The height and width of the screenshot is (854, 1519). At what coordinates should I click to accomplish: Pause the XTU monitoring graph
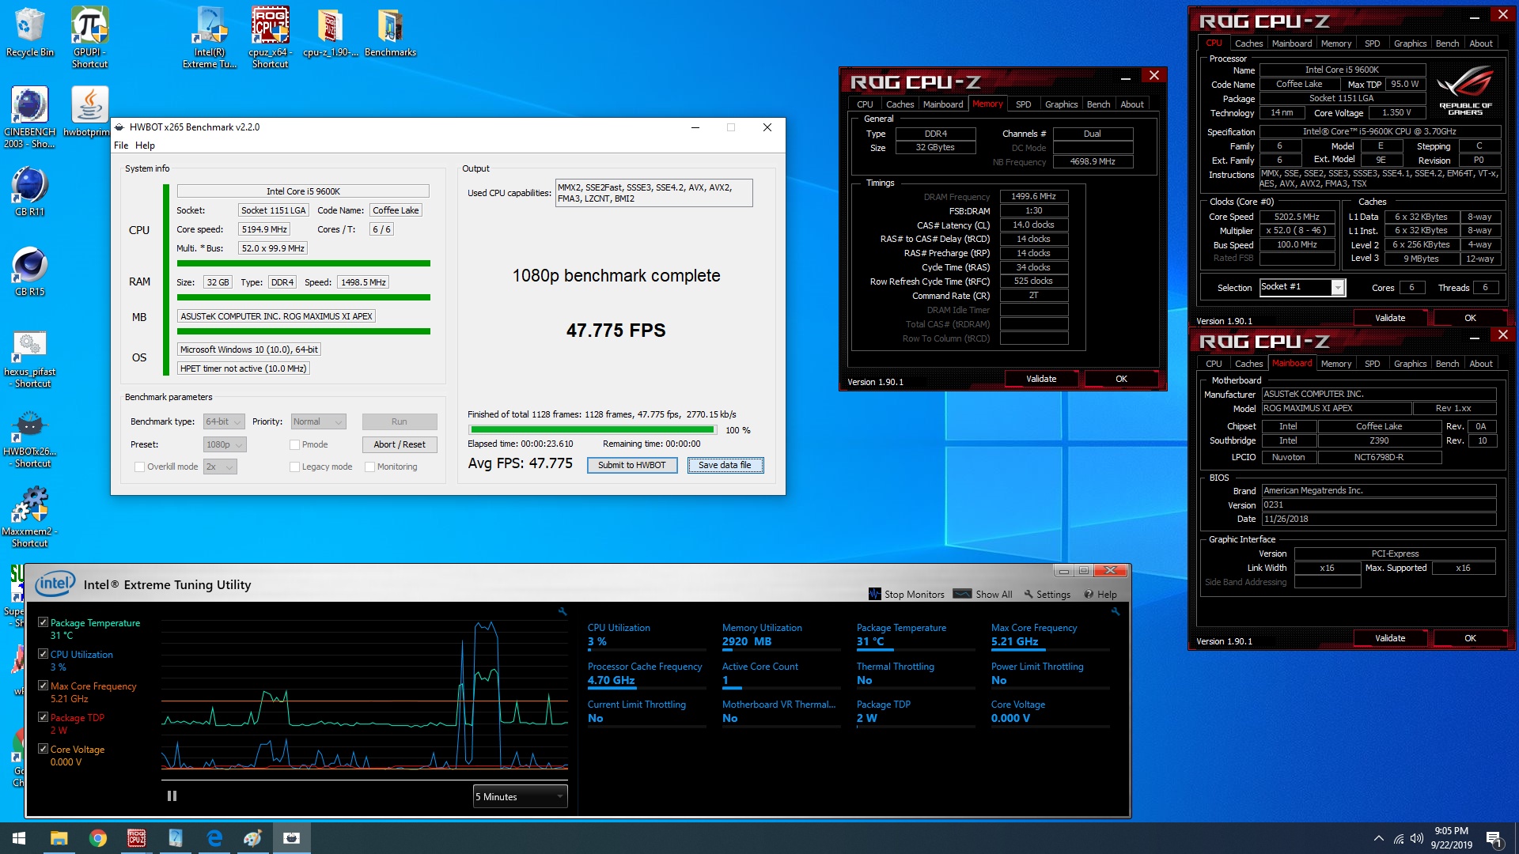pyautogui.click(x=172, y=796)
